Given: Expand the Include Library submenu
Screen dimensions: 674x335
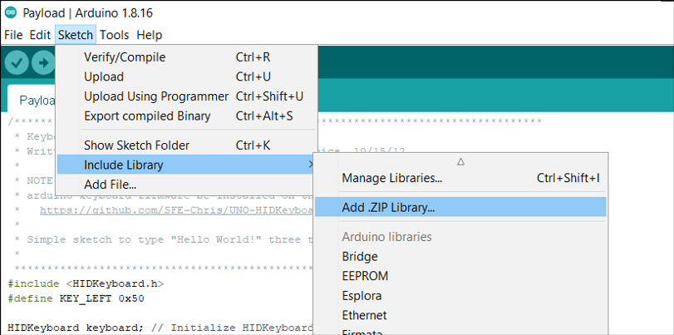Looking at the screenshot, I should point(186,165).
